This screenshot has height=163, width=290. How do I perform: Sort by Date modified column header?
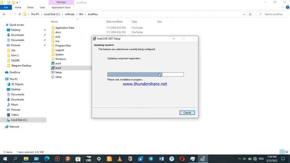[114, 22]
